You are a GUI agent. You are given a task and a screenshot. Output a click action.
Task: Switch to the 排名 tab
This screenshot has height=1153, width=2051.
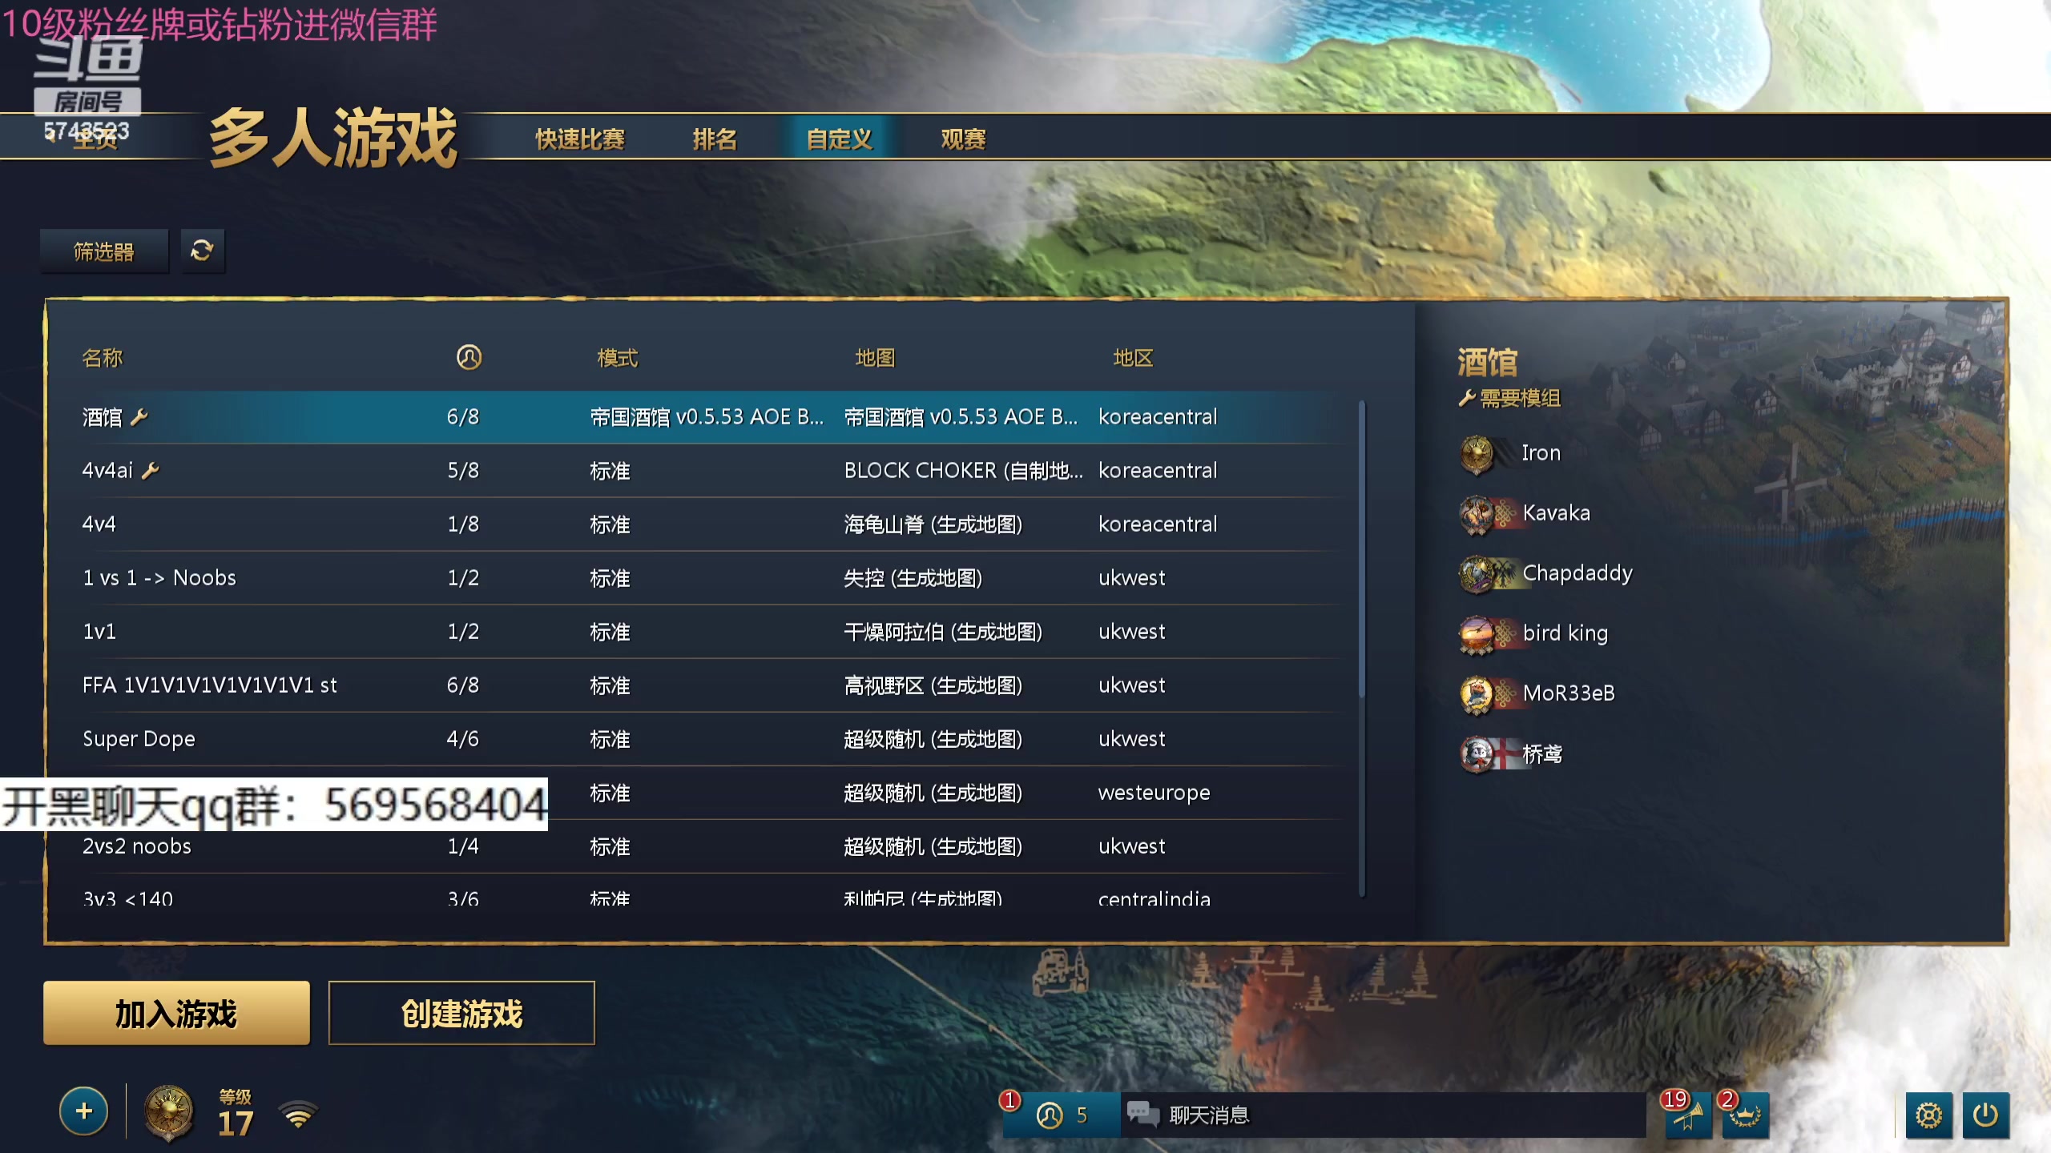click(715, 139)
